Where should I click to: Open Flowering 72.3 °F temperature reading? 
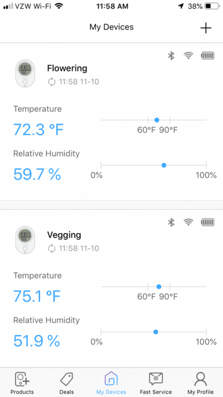pyautogui.click(x=38, y=129)
